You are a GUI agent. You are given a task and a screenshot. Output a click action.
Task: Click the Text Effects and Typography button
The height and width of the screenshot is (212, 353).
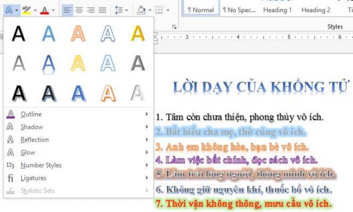tap(9, 10)
